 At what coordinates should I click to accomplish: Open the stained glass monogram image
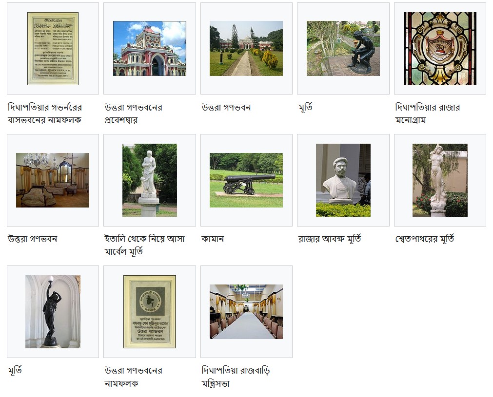pyautogui.click(x=440, y=49)
